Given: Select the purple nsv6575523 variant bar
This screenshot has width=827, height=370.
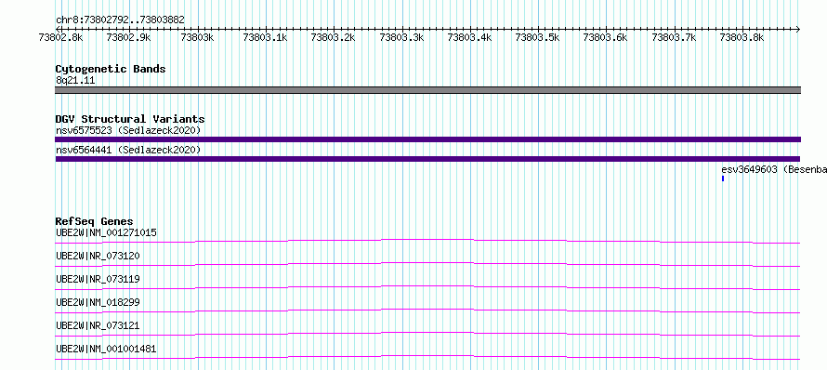Looking at the screenshot, I should coord(427,139).
